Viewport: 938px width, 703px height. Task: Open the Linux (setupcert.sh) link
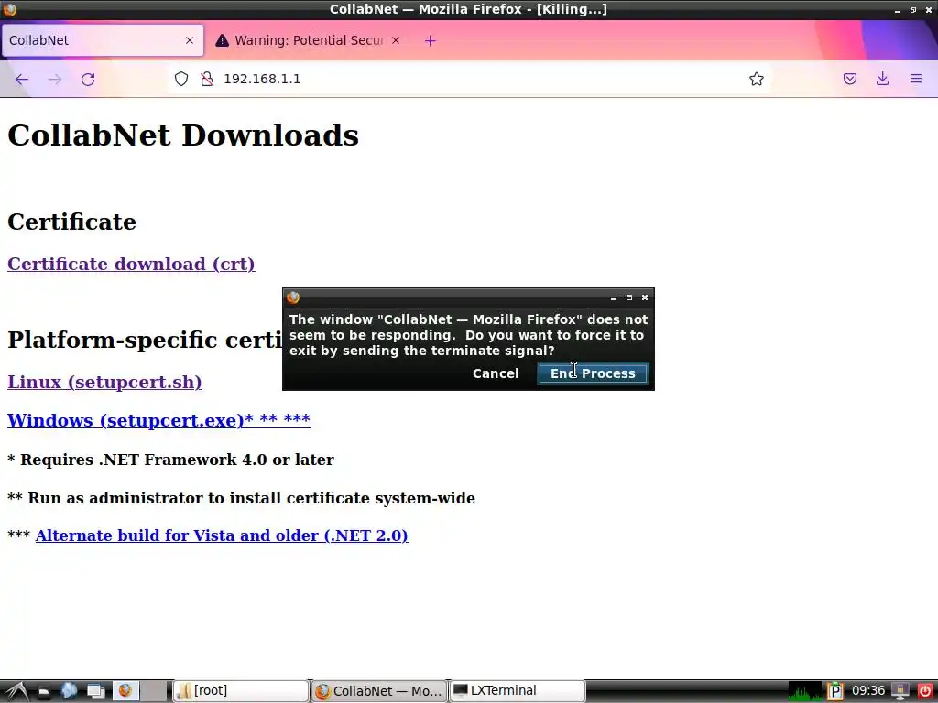[x=104, y=382]
